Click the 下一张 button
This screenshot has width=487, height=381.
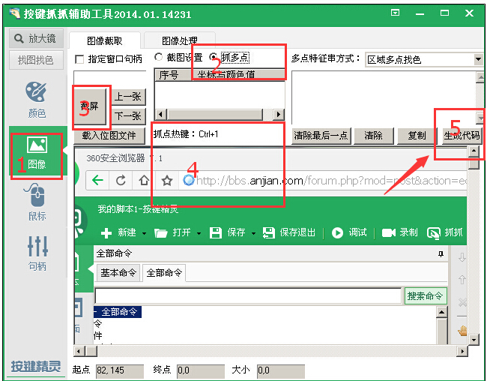pos(128,116)
